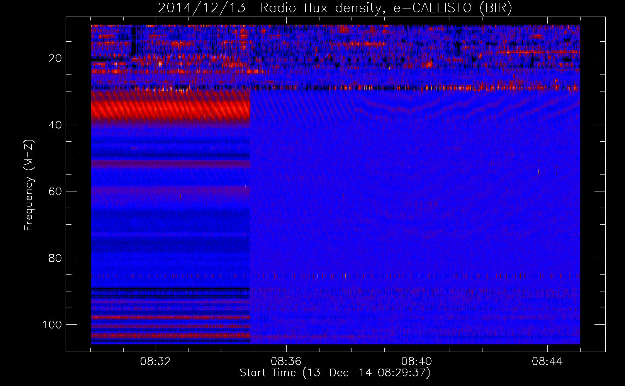Viewport: 625px width, 386px height.
Task: Click the 08:40 time tick label
Action: (x=416, y=362)
